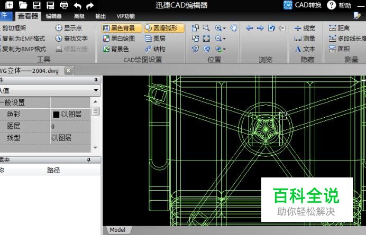Open the default value combo box dropdown
The width and height of the screenshot is (366, 235).
(x=96, y=90)
